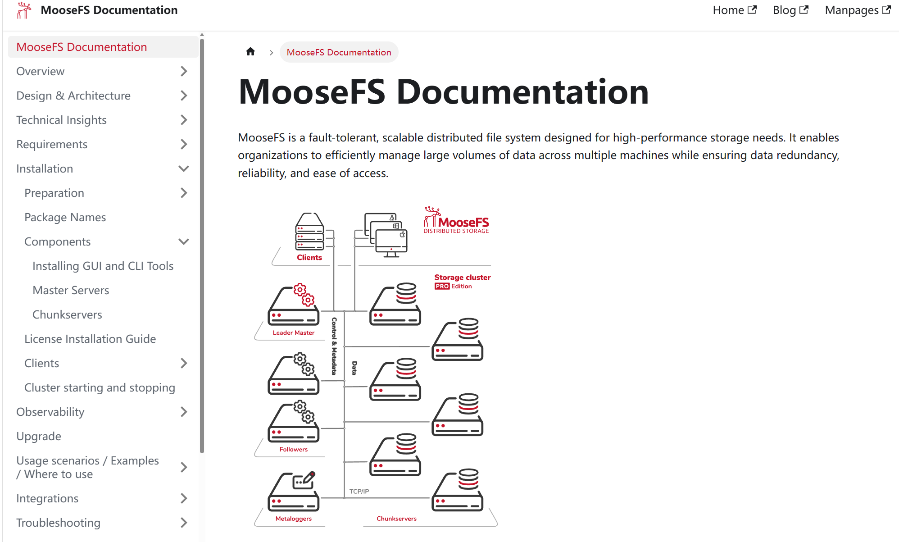Open the Overview page
The image size is (899, 542).
41,71
